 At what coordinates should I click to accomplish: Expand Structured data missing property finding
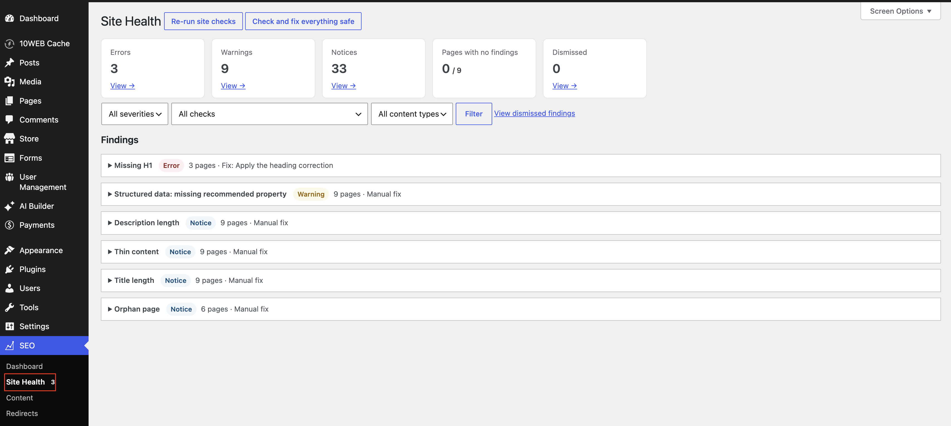[x=521, y=194]
